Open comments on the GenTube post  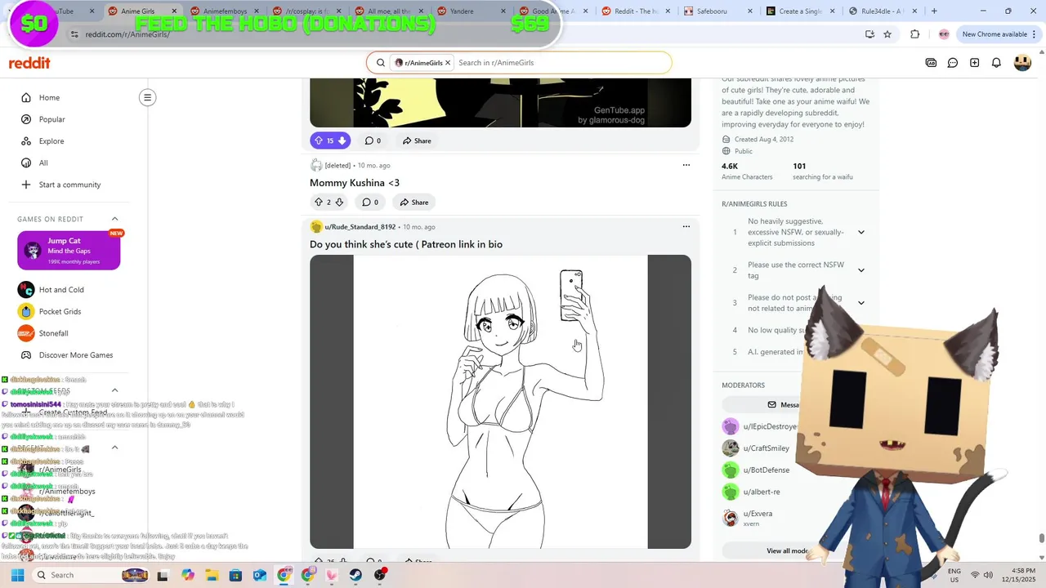tap(373, 140)
